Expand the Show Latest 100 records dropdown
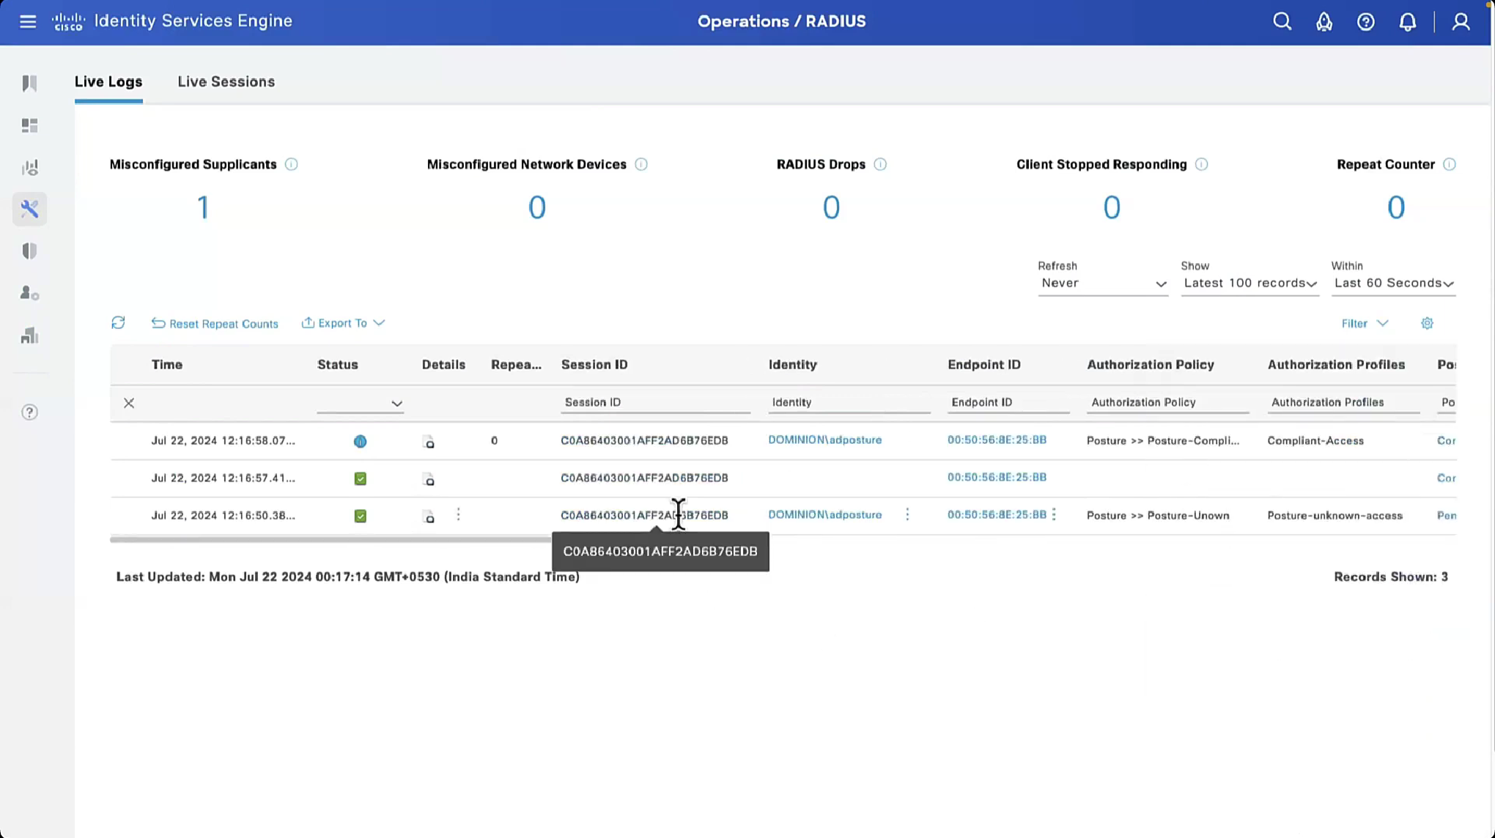The image size is (1495, 838). pyautogui.click(x=1249, y=283)
